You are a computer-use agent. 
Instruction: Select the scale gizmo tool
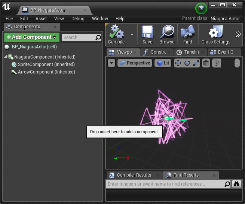(x=196, y=63)
